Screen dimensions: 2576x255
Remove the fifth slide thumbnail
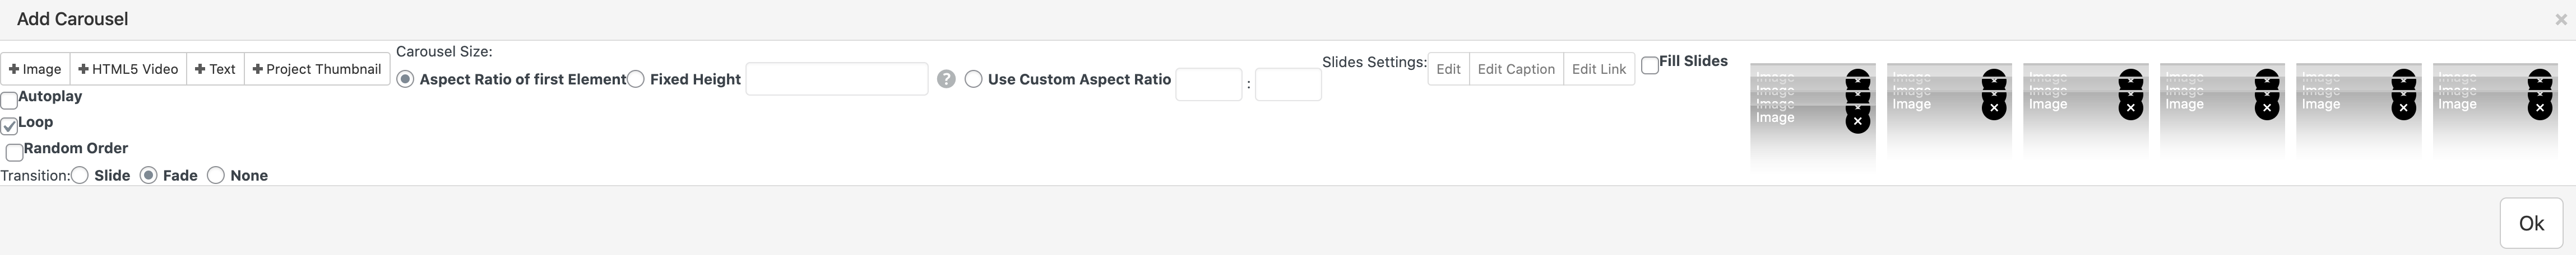[2403, 107]
